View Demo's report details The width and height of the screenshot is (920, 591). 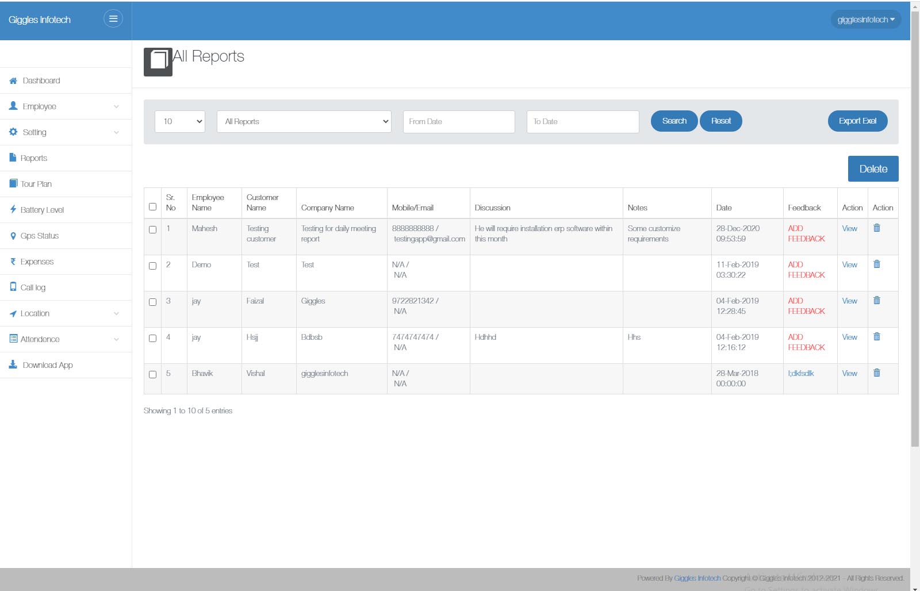coord(849,264)
